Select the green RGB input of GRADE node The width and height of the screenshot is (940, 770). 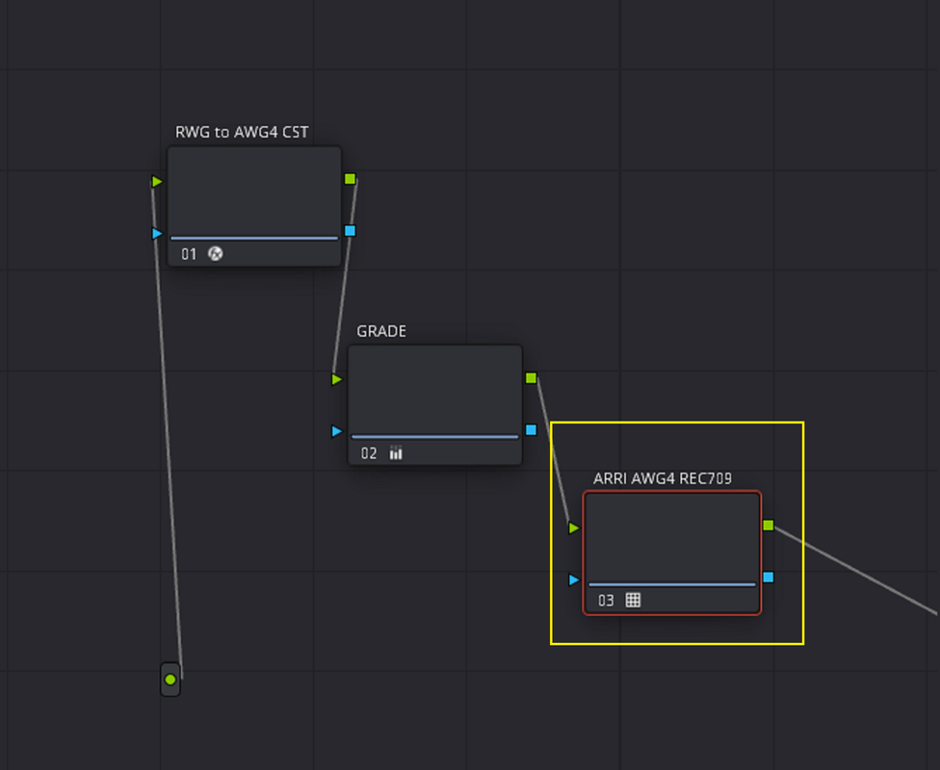[x=337, y=379]
